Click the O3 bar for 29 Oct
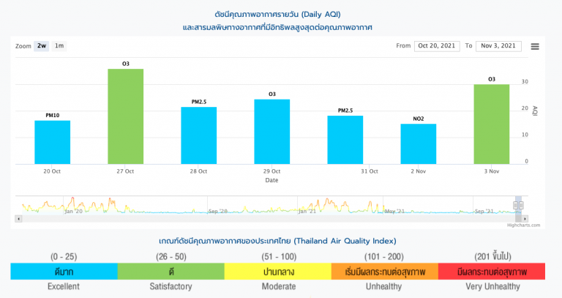The width and height of the screenshot is (562, 298). coord(272,132)
